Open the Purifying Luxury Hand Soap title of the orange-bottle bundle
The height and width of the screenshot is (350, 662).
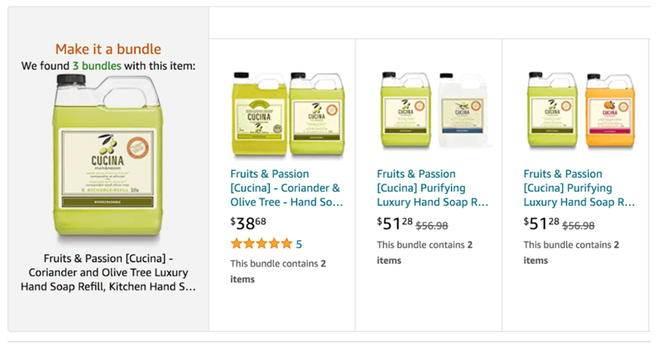tap(579, 188)
